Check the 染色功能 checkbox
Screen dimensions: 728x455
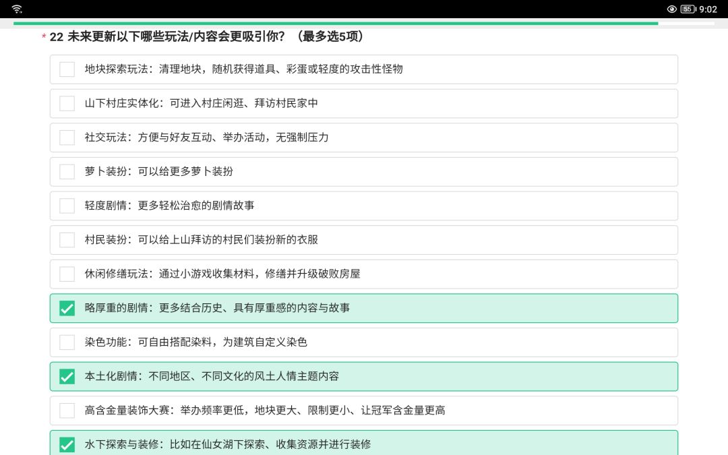click(x=67, y=342)
